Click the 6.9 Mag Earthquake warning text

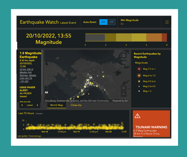[145, 131]
